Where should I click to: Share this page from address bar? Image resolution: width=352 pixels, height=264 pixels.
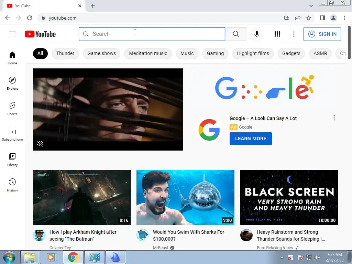point(298,18)
